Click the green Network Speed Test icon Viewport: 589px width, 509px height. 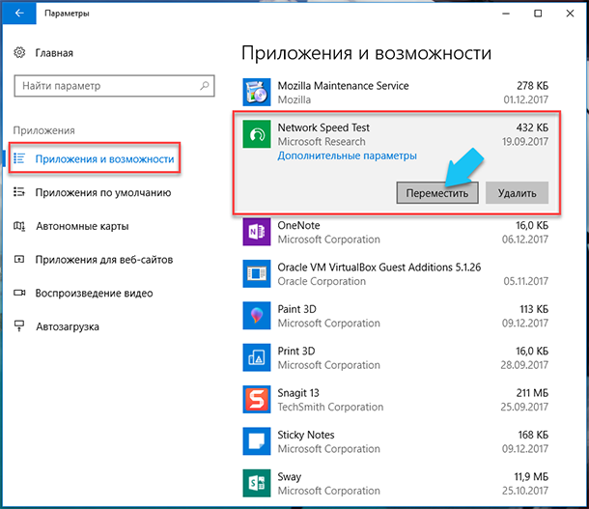pos(257,134)
